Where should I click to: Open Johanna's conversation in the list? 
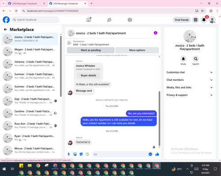click(x=30, y=64)
